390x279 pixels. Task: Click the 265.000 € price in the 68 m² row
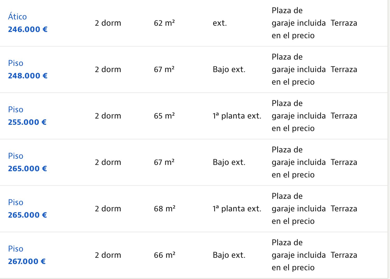pyautogui.click(x=27, y=215)
